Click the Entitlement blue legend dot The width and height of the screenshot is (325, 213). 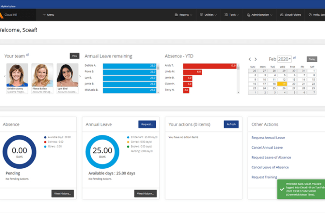[128, 137]
